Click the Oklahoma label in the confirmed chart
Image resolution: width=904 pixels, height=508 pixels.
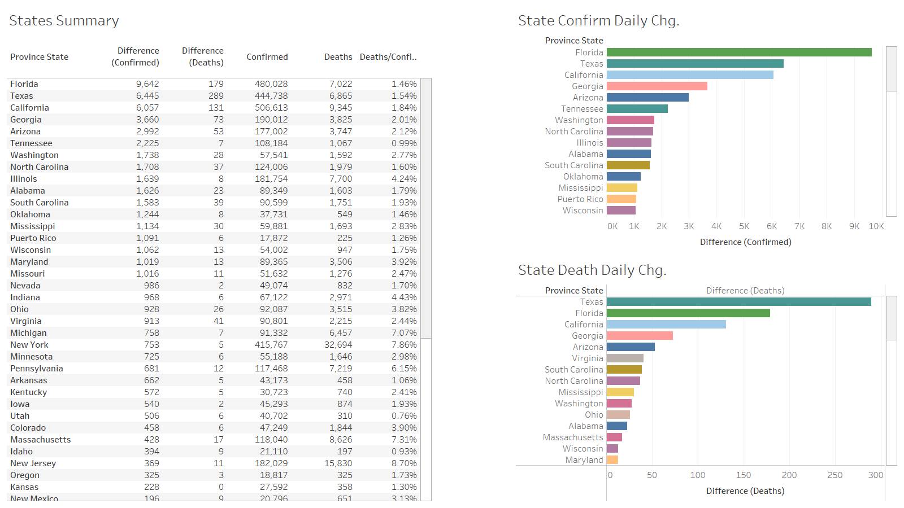click(x=583, y=177)
